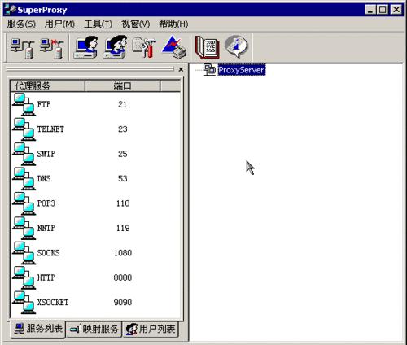
Task: Select the XSOCKET service name
Action: [53, 302]
